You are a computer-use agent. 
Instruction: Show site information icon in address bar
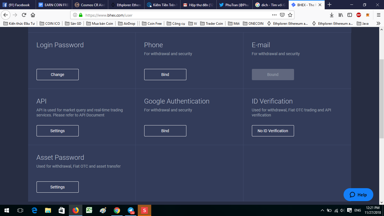[75, 15]
